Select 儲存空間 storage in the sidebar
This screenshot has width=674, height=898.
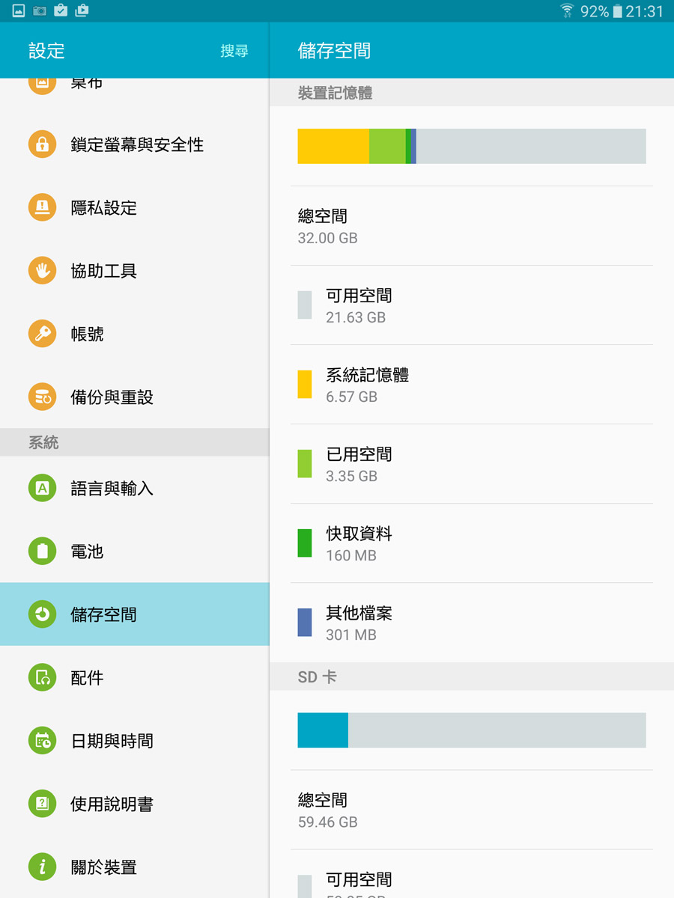click(135, 614)
